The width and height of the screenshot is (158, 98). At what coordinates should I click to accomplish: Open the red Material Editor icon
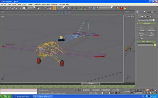tap(121, 8)
